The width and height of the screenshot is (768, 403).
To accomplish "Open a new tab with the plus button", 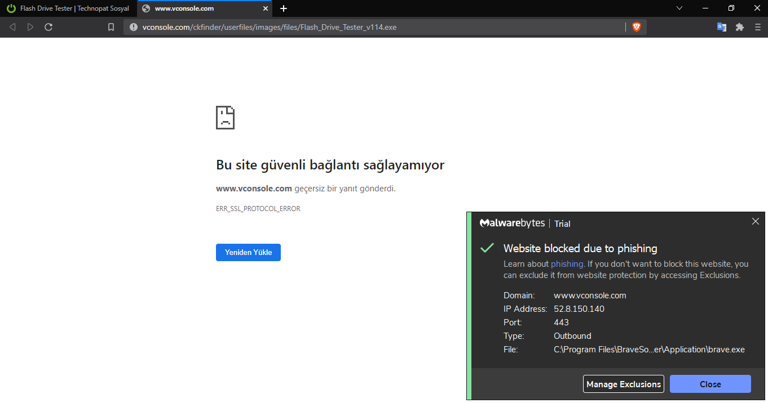I will [284, 8].
